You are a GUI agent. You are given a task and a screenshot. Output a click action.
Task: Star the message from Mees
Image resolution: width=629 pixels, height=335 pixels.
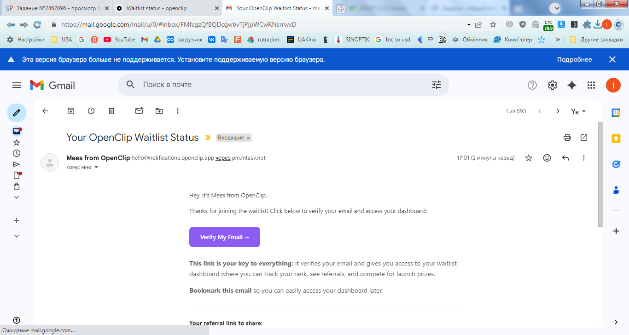pyautogui.click(x=529, y=158)
